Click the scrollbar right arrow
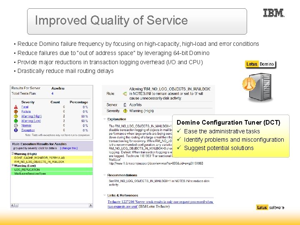This screenshot has width=300, height=225. point(91,205)
